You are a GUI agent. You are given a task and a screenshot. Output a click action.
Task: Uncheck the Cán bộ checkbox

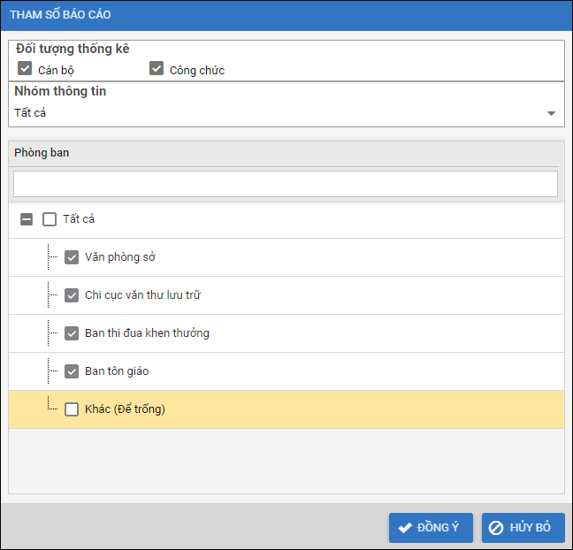[25, 69]
